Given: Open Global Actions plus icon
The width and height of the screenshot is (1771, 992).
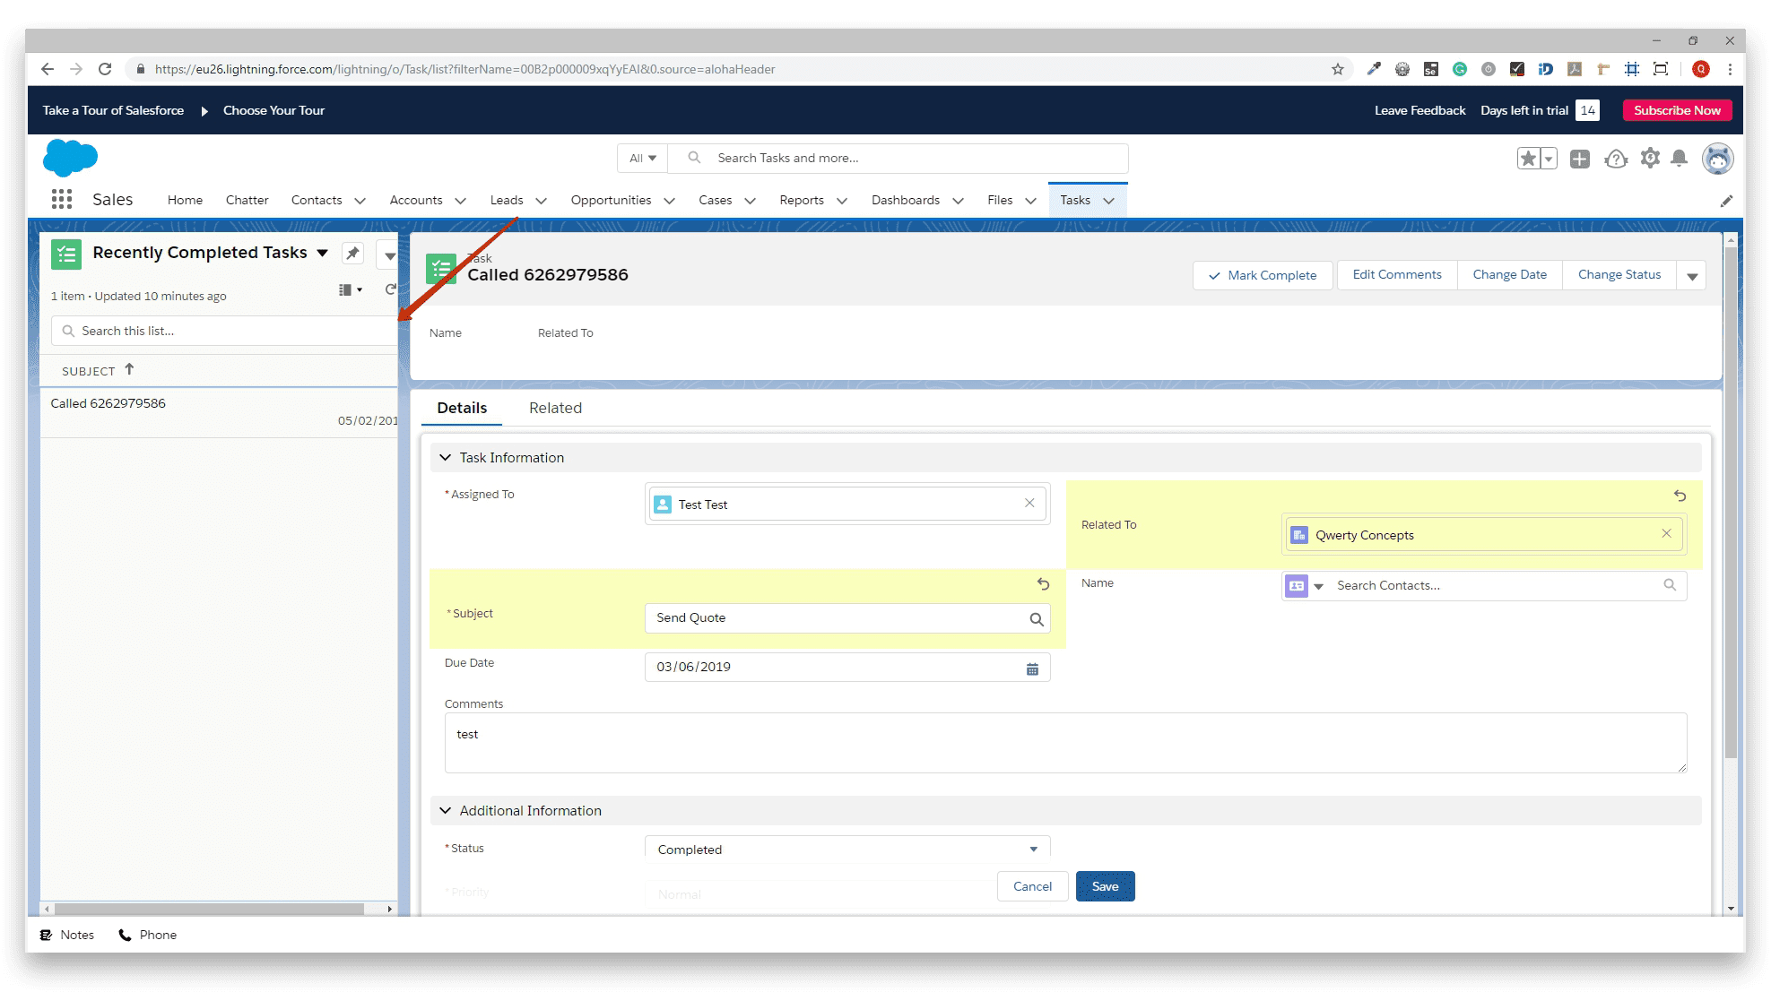Looking at the screenshot, I should tap(1580, 159).
